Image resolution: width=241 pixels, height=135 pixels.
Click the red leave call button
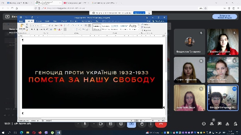(x=161, y=124)
